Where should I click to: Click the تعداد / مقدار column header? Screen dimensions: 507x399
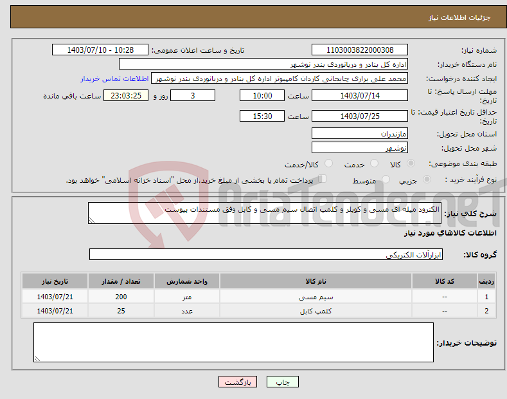[121, 281]
